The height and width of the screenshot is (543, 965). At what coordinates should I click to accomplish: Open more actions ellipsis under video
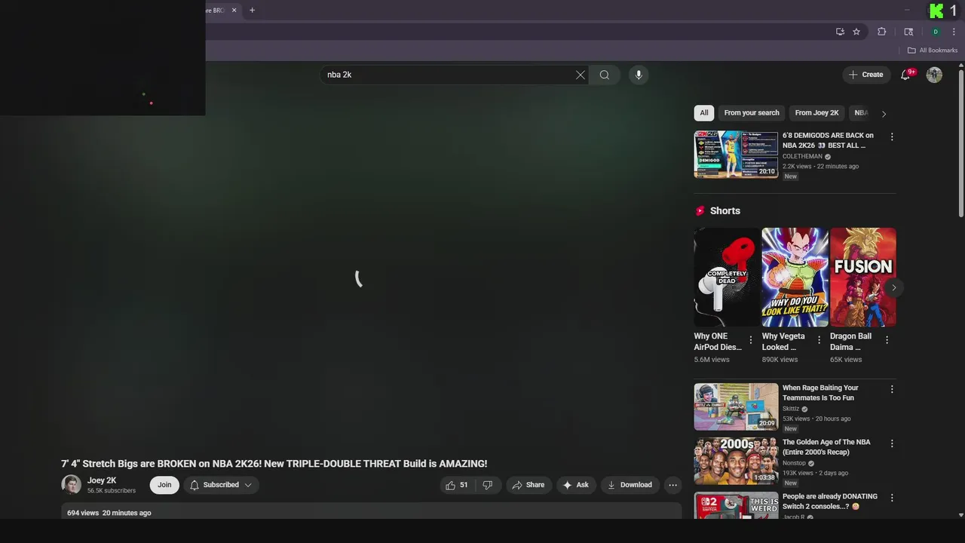(673, 485)
